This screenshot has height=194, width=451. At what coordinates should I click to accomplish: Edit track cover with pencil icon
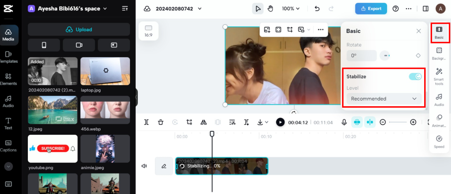click(x=164, y=166)
